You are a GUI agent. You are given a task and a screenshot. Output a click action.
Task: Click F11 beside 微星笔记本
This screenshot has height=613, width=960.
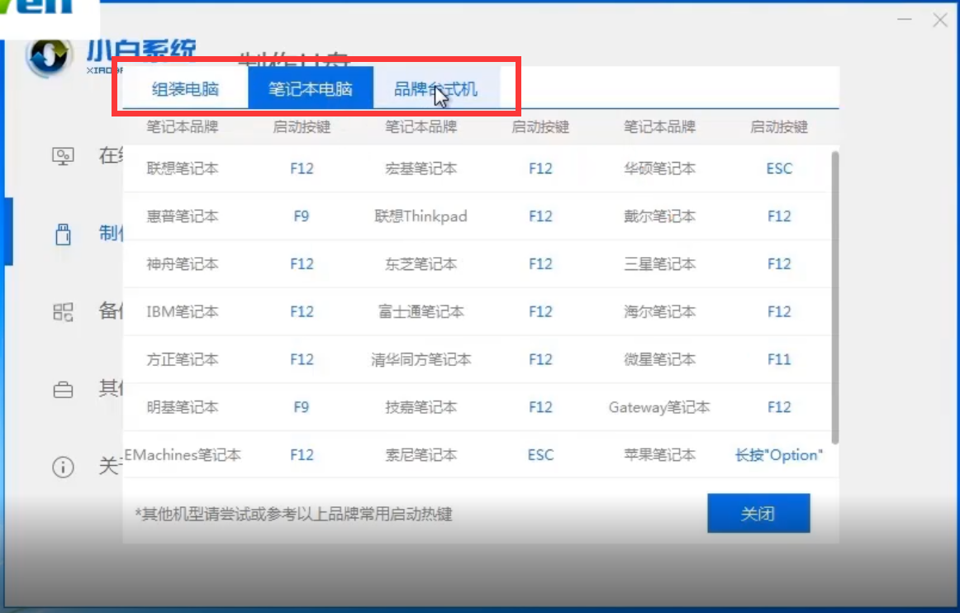tap(777, 359)
